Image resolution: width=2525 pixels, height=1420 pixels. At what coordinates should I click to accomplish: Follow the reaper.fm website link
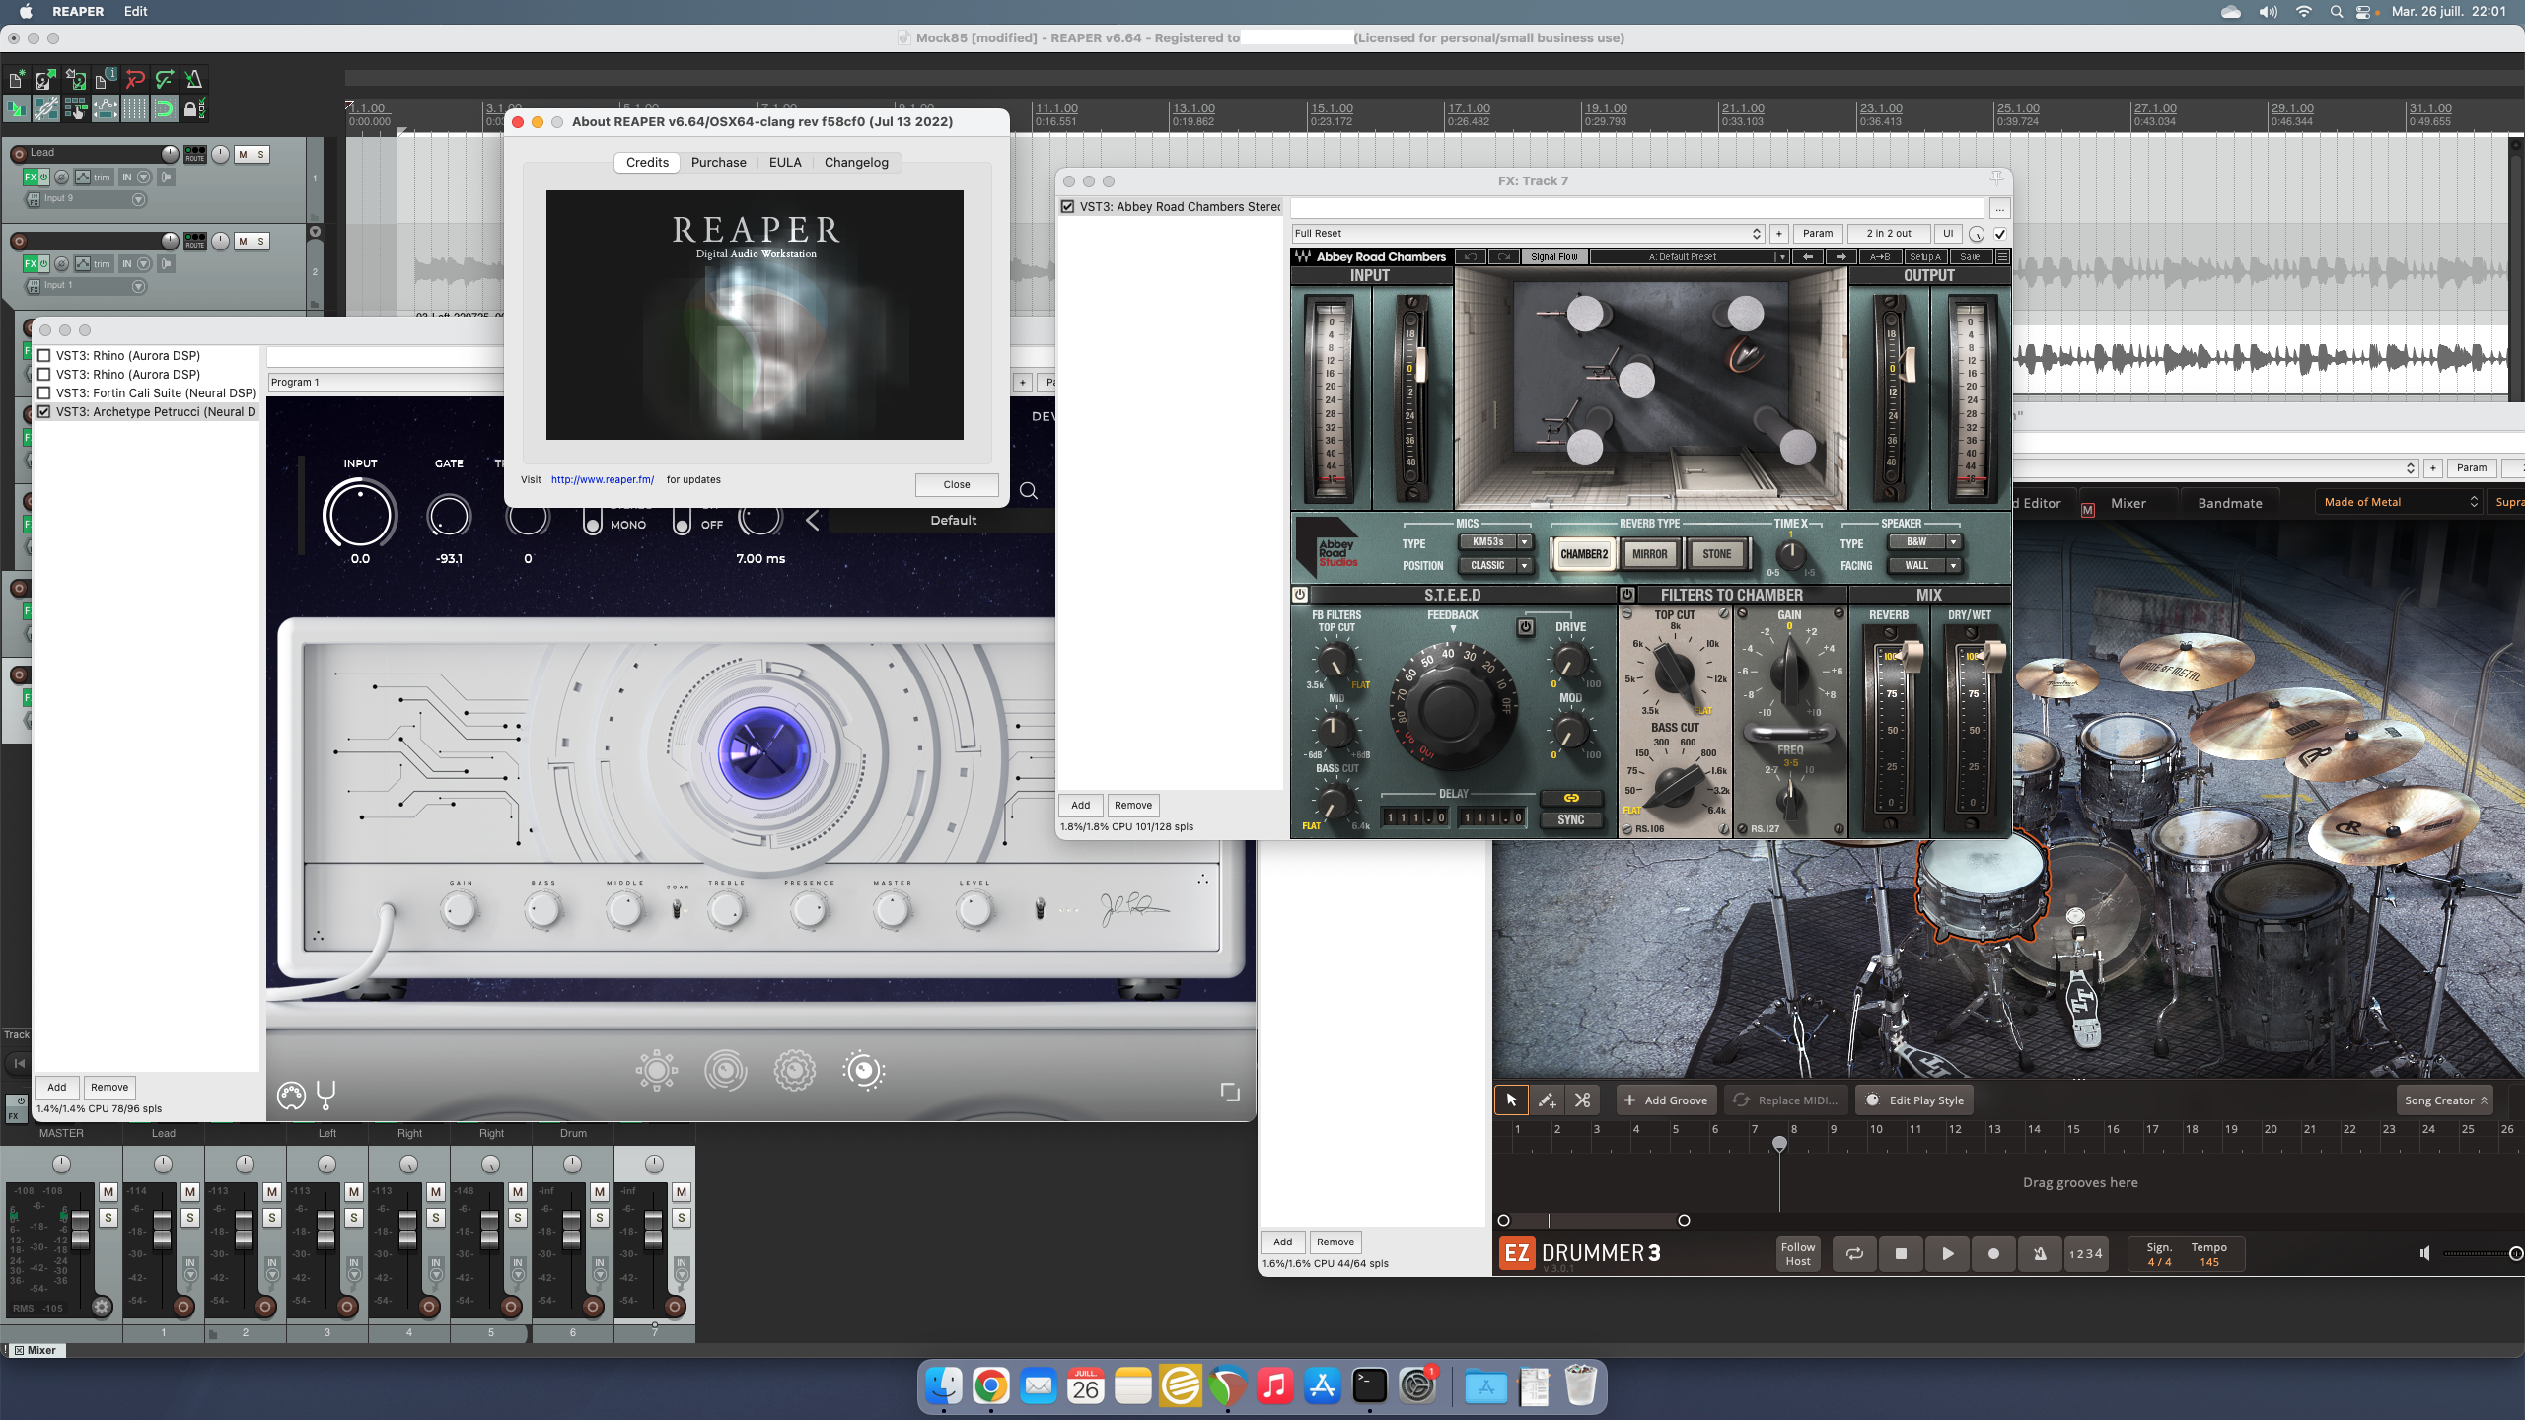(x=602, y=480)
